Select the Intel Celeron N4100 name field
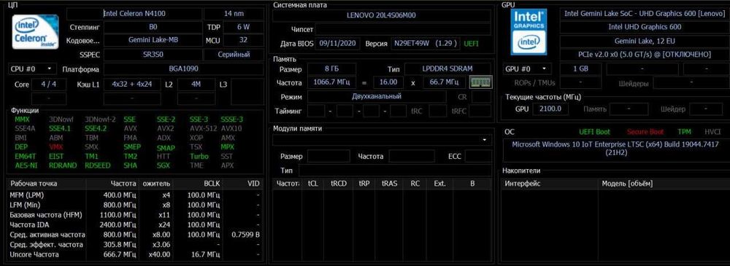Viewport: 730px width, 266px height. click(134, 14)
